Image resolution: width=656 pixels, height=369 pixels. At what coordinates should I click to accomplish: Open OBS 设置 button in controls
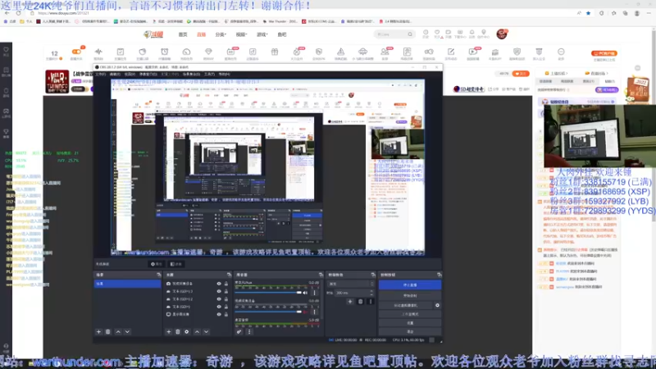[x=410, y=323]
